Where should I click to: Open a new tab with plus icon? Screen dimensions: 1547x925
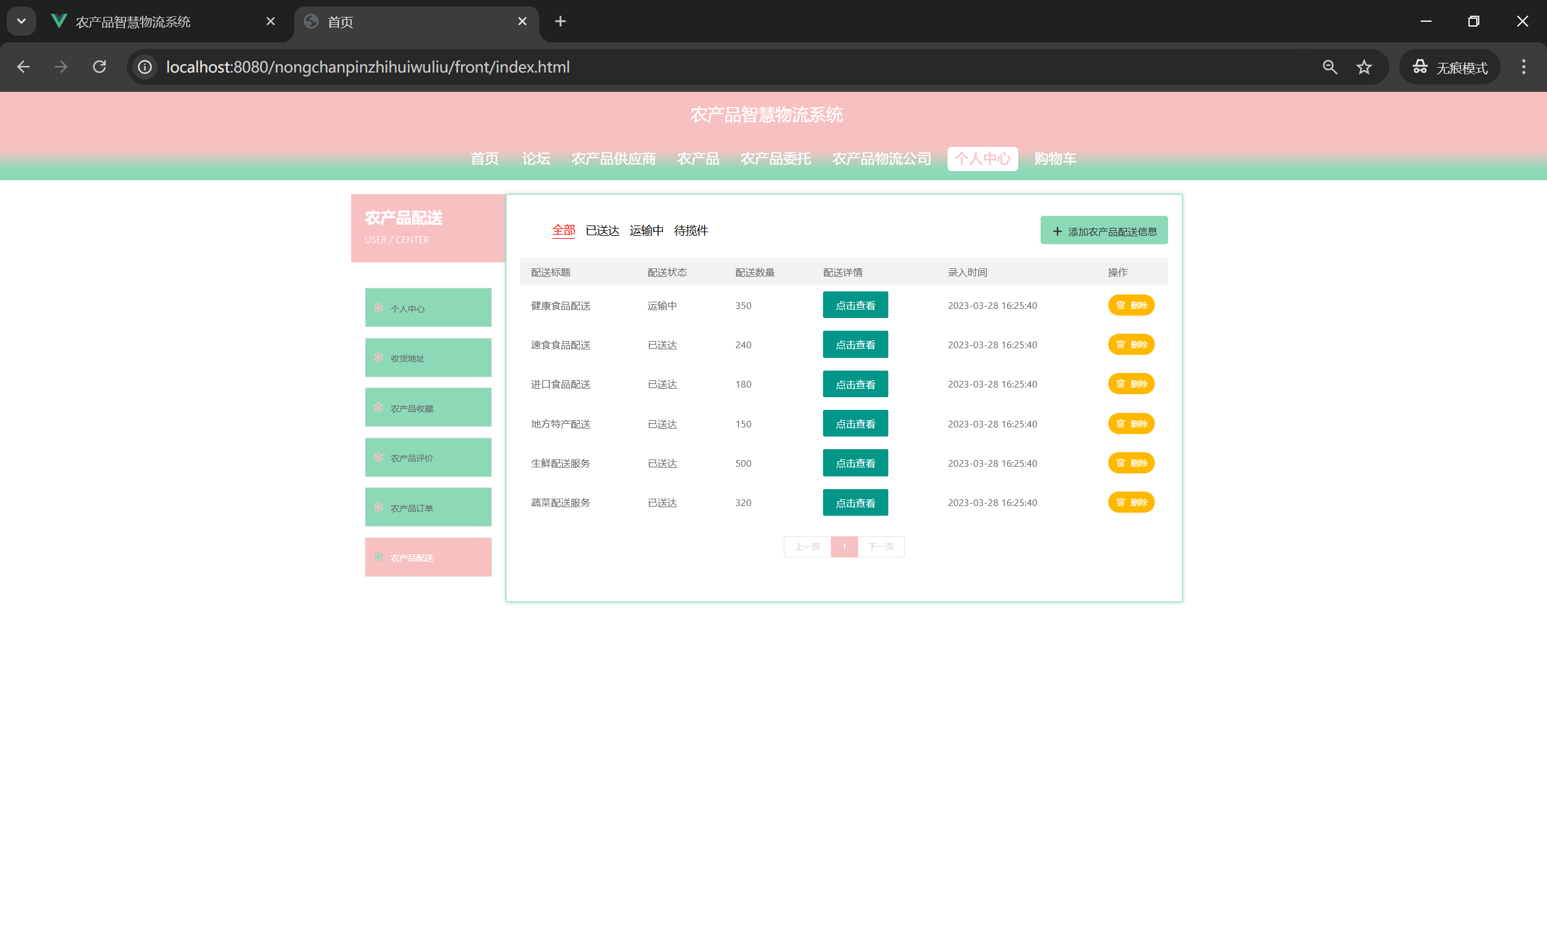[560, 22]
